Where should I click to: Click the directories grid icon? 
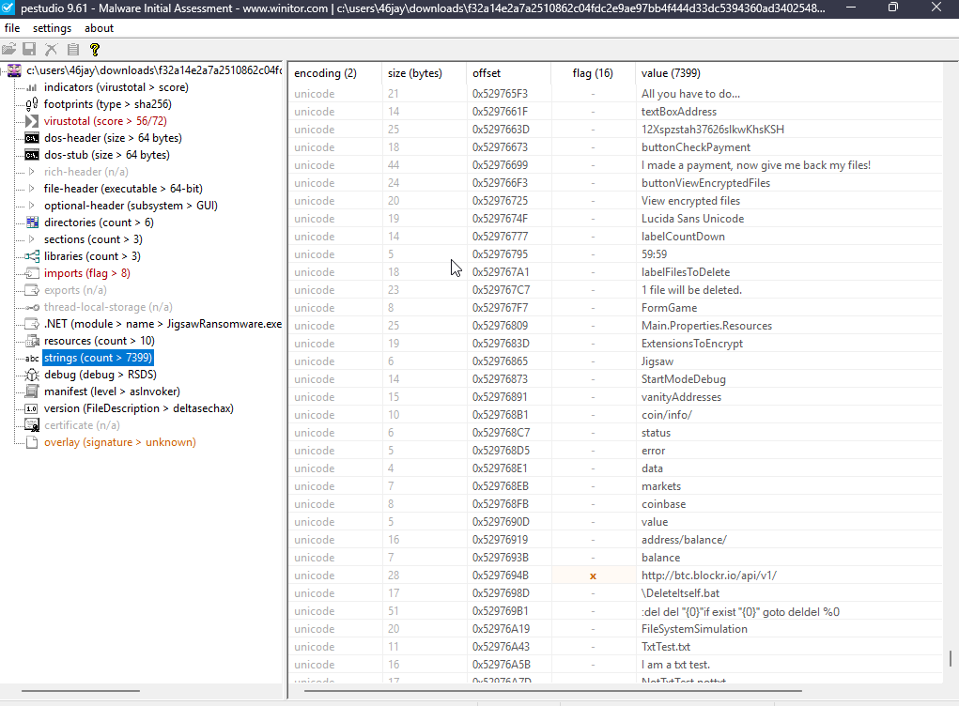pyautogui.click(x=32, y=223)
